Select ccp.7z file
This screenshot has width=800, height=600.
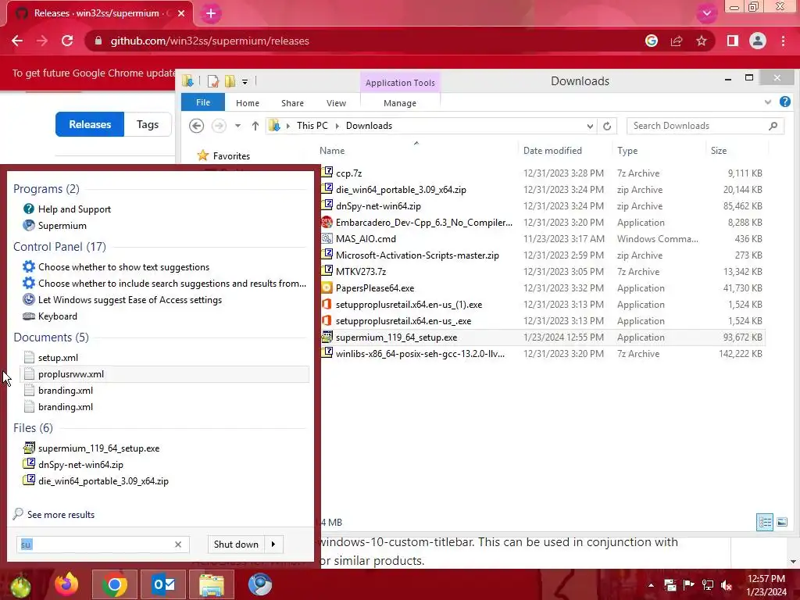349,173
